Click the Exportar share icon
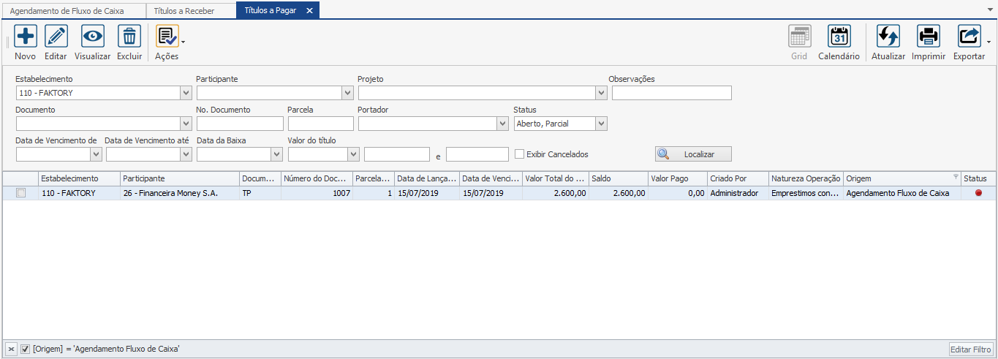This screenshot has width=998, height=359. (x=969, y=37)
